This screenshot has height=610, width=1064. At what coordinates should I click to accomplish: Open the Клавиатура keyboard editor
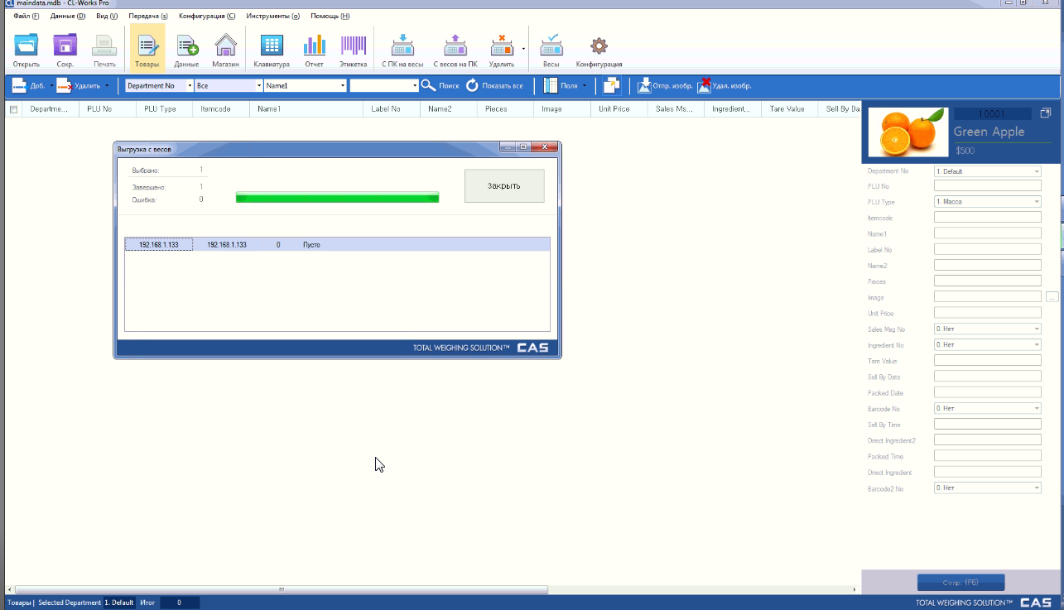272,48
